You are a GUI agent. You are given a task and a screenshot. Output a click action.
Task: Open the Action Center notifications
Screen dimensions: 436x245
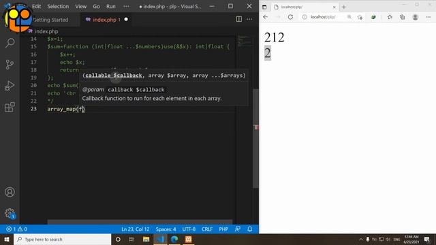[x=428, y=239]
